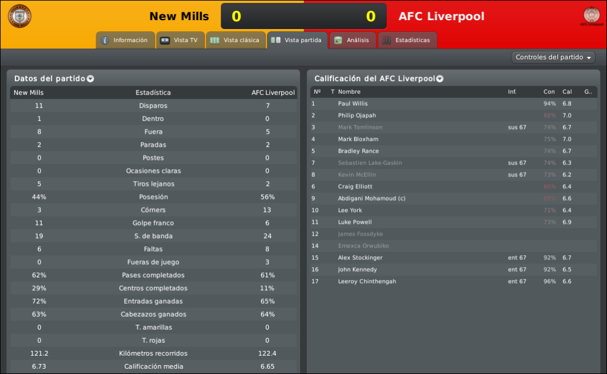
Task: Click the Vista TV tab icon
Action: 165,40
